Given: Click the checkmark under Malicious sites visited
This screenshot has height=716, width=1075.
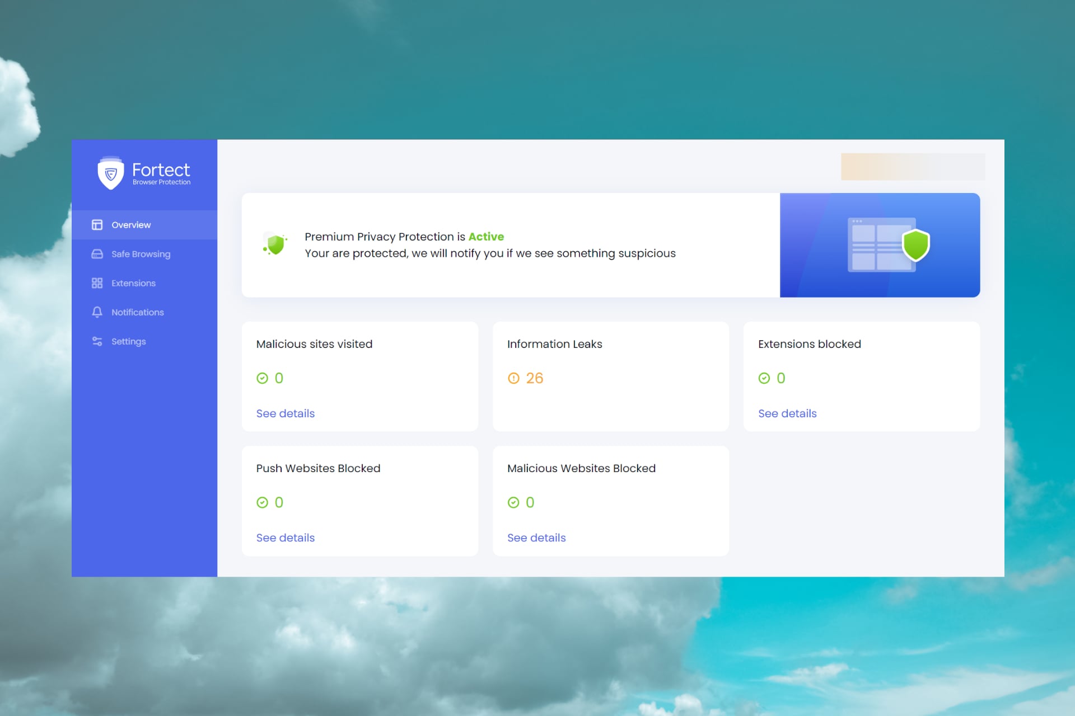Looking at the screenshot, I should point(262,378).
